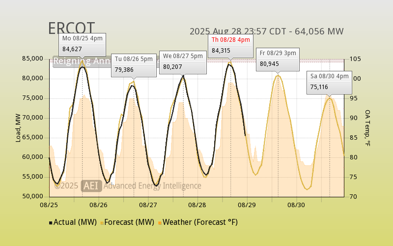Click the Reigning Annual peak band label
The height and width of the screenshot is (246, 393).
82,61
